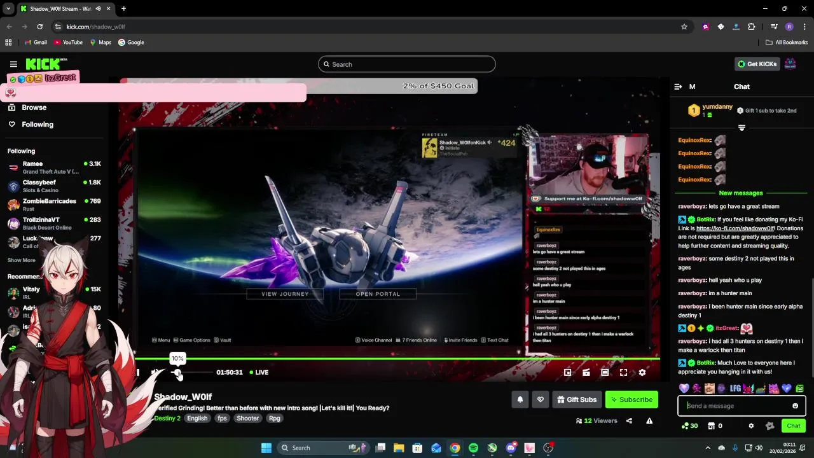The width and height of the screenshot is (814, 458).
Task: Insert the purple heart emote
Action: coord(684,388)
